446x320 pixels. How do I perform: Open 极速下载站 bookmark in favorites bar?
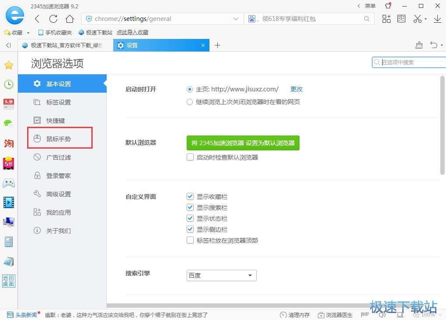click(x=95, y=33)
